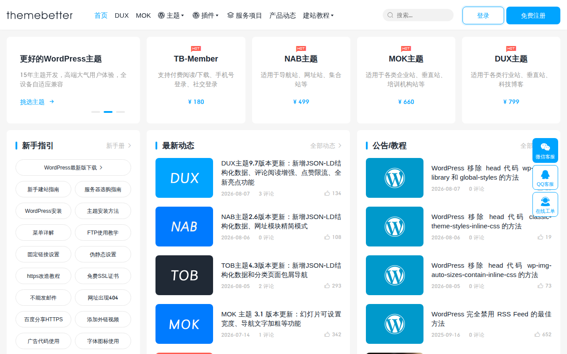Expand the 主题 dropdown menu
The image size is (567, 354).
171,15
